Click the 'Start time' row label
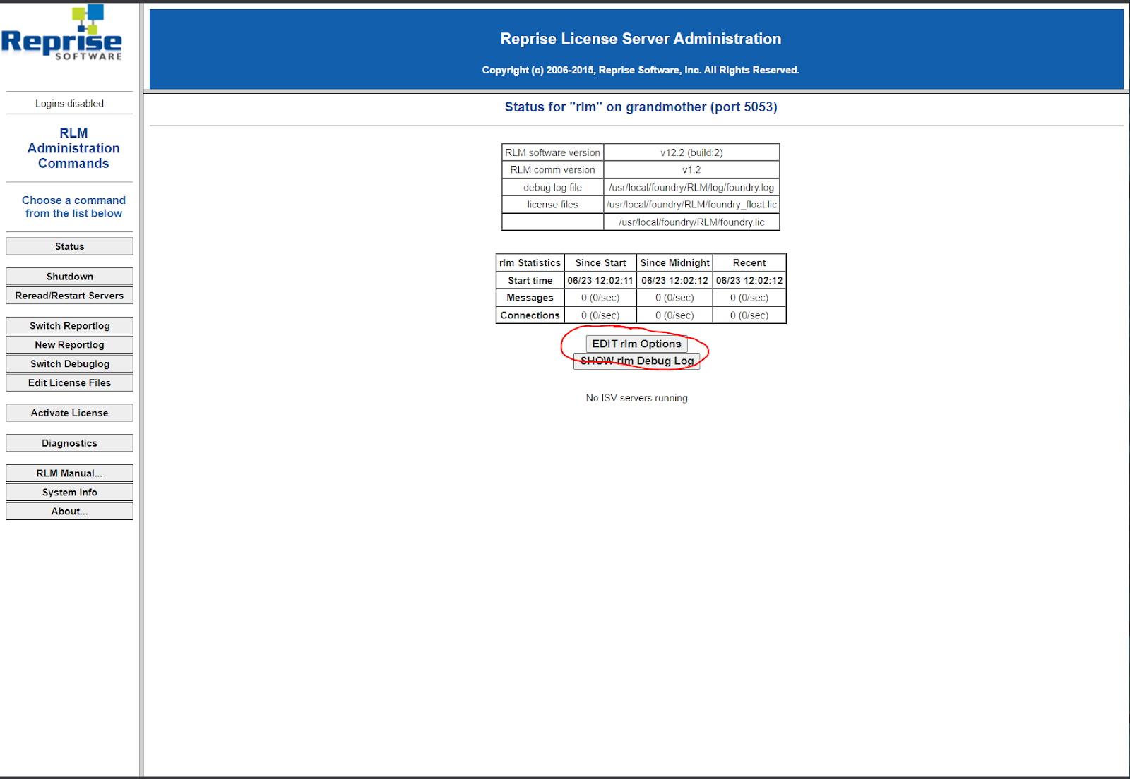1130x779 pixels. 530,281
